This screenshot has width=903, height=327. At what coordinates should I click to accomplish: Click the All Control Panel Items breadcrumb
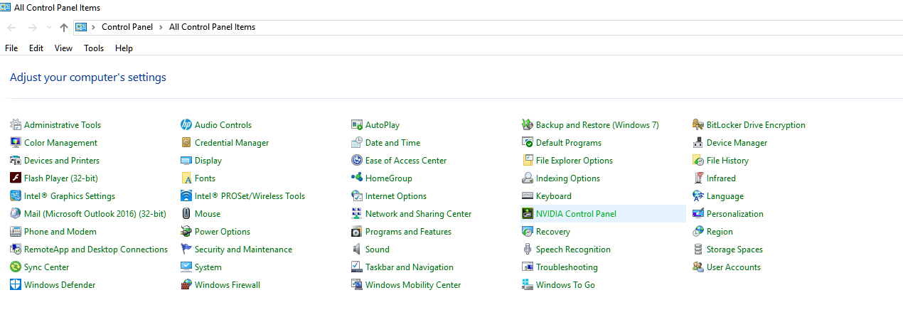(x=212, y=28)
